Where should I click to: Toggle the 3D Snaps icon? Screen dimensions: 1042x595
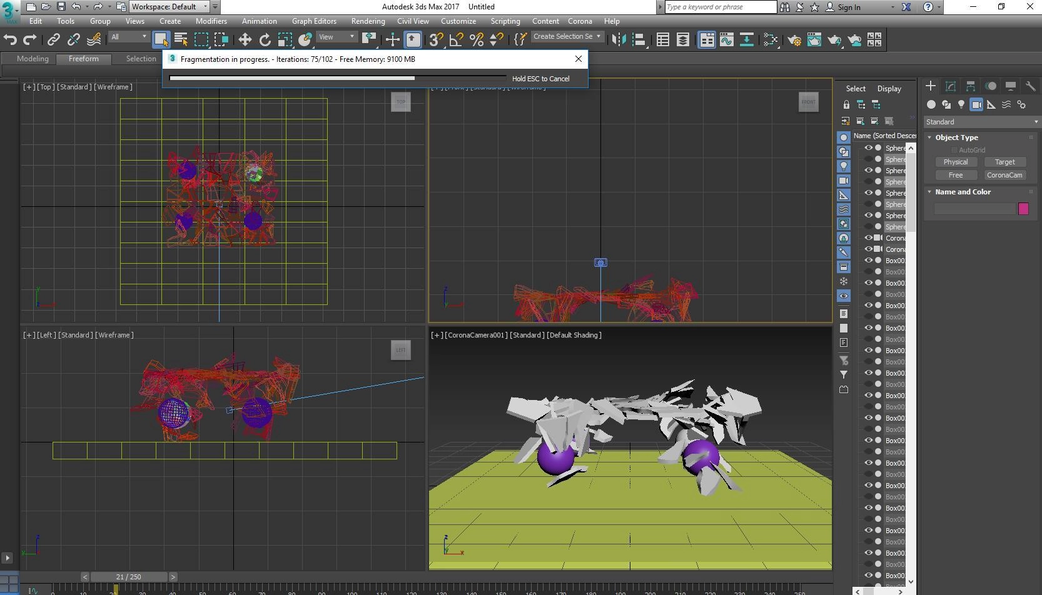[x=436, y=39]
